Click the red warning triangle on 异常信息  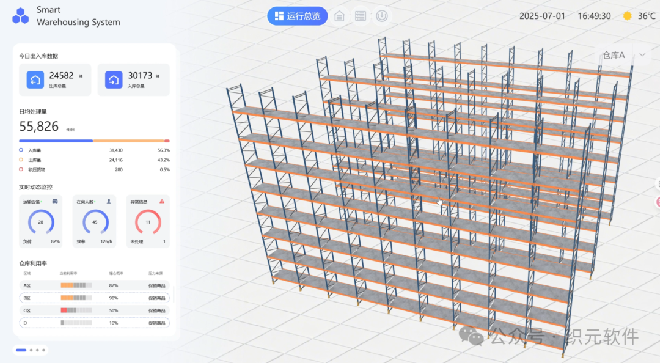162,201
